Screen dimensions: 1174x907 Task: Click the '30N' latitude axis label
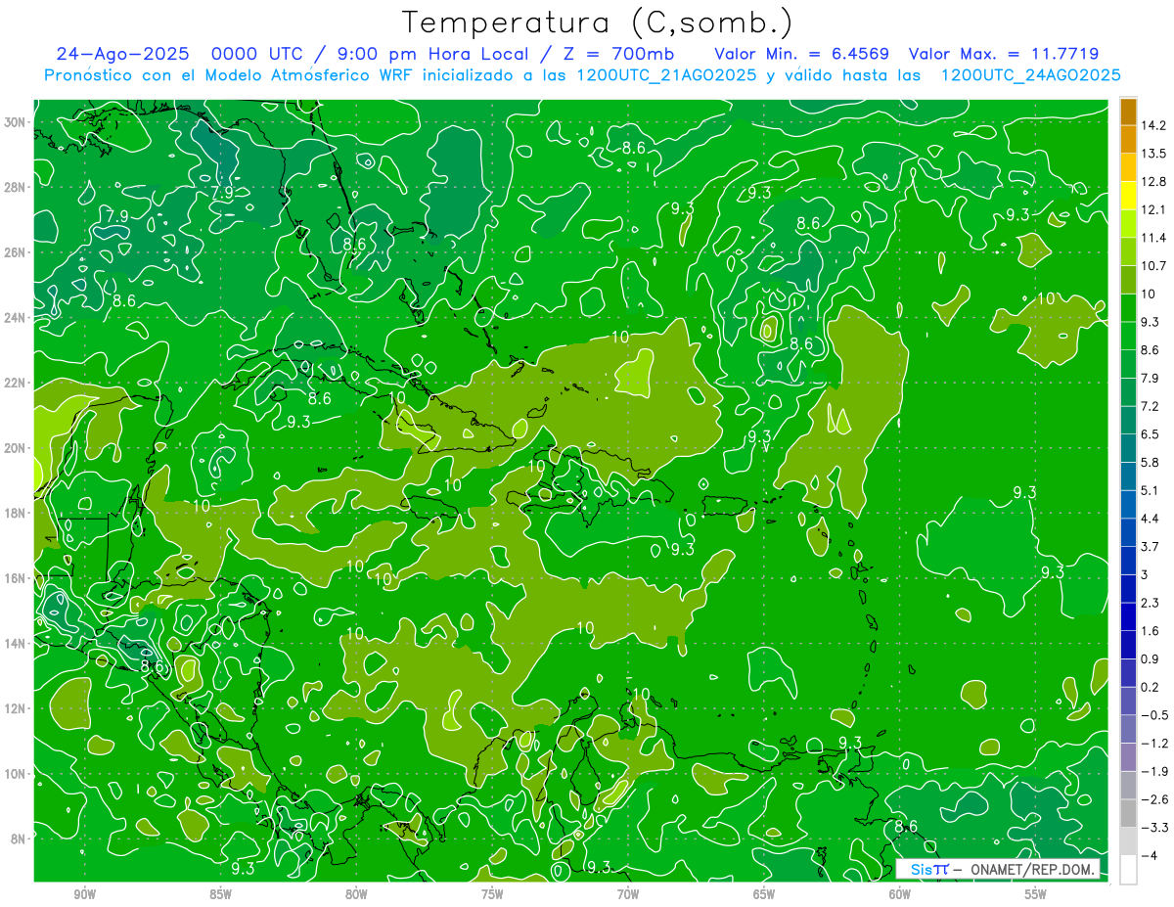[17, 122]
